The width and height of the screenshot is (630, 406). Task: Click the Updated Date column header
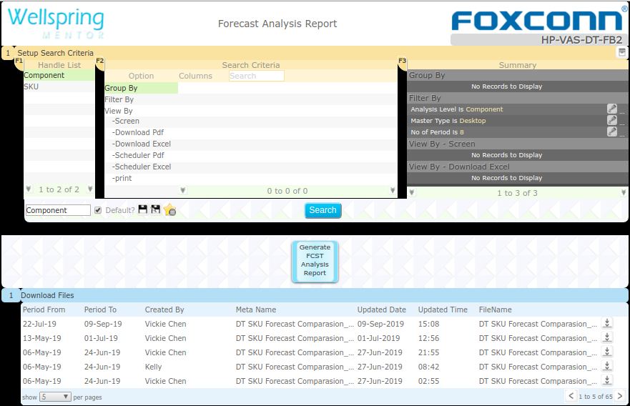382,310
